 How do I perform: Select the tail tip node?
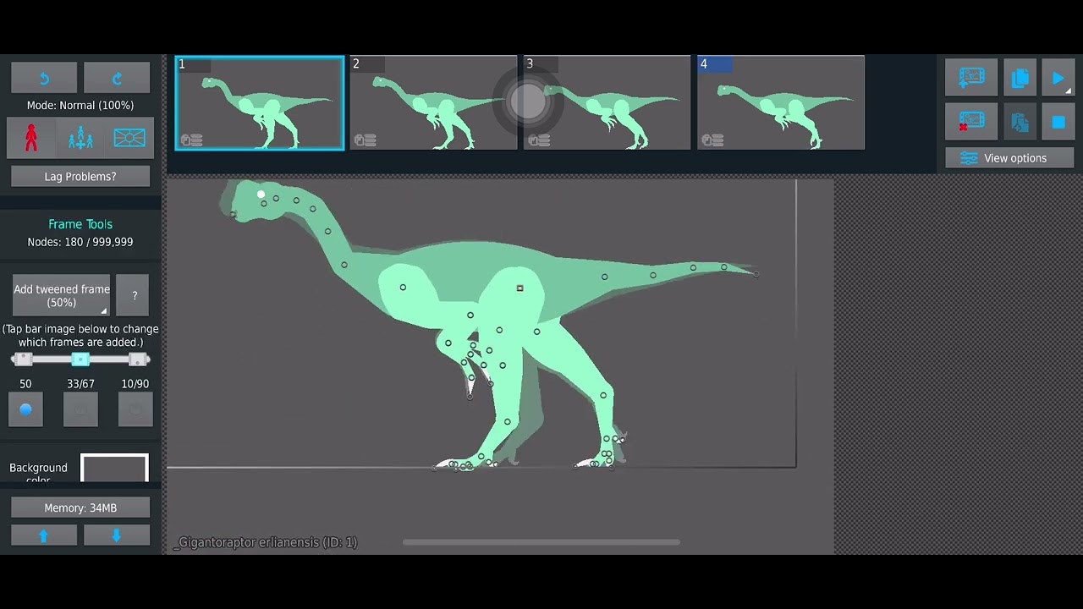coord(756,274)
